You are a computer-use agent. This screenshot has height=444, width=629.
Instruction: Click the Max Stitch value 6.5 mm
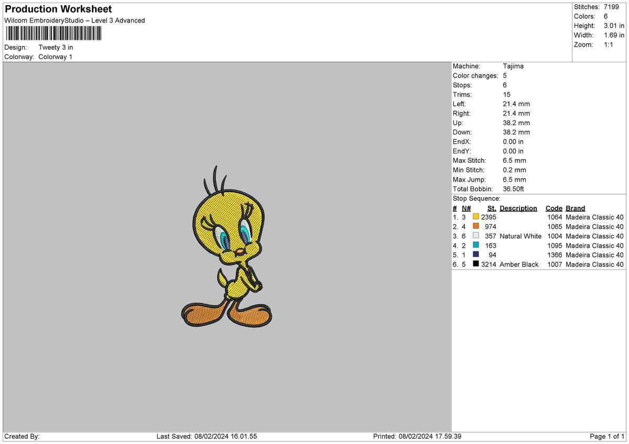(514, 160)
